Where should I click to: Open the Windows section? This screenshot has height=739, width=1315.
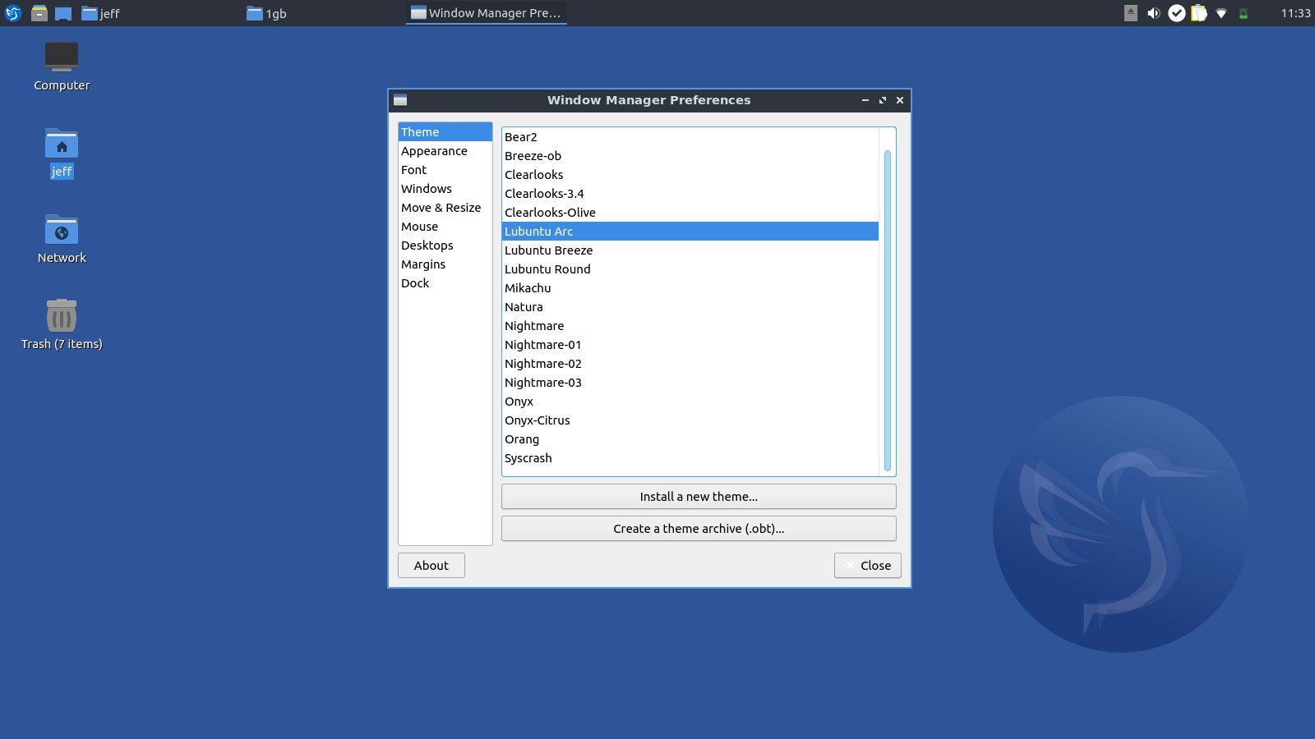click(445, 189)
